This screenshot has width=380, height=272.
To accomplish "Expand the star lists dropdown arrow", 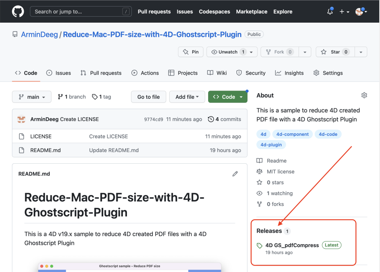I will tap(361, 52).
